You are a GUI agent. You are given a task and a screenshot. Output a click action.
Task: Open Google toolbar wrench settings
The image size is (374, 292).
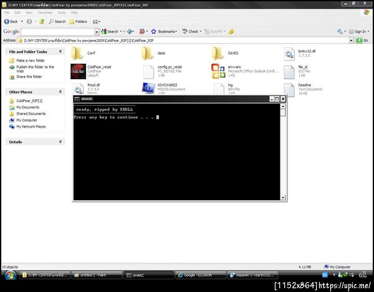[x=340, y=31]
